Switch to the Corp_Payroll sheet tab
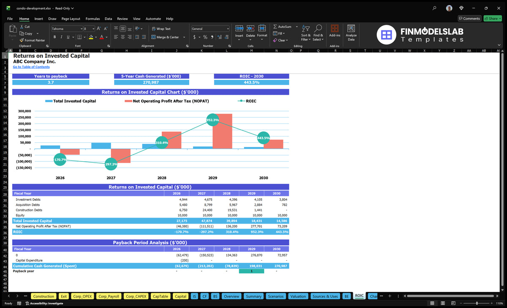 pos(109,296)
